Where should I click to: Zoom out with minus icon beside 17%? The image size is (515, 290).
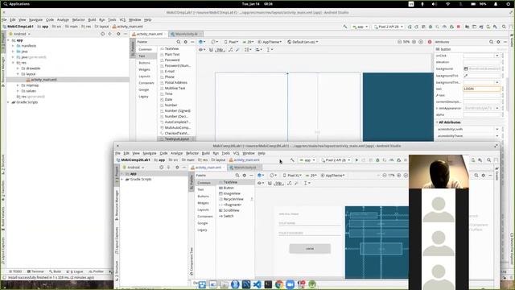point(385,176)
